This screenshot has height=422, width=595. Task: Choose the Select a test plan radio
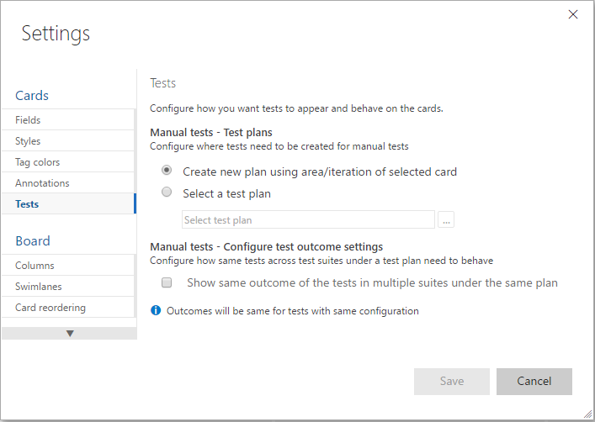point(167,193)
